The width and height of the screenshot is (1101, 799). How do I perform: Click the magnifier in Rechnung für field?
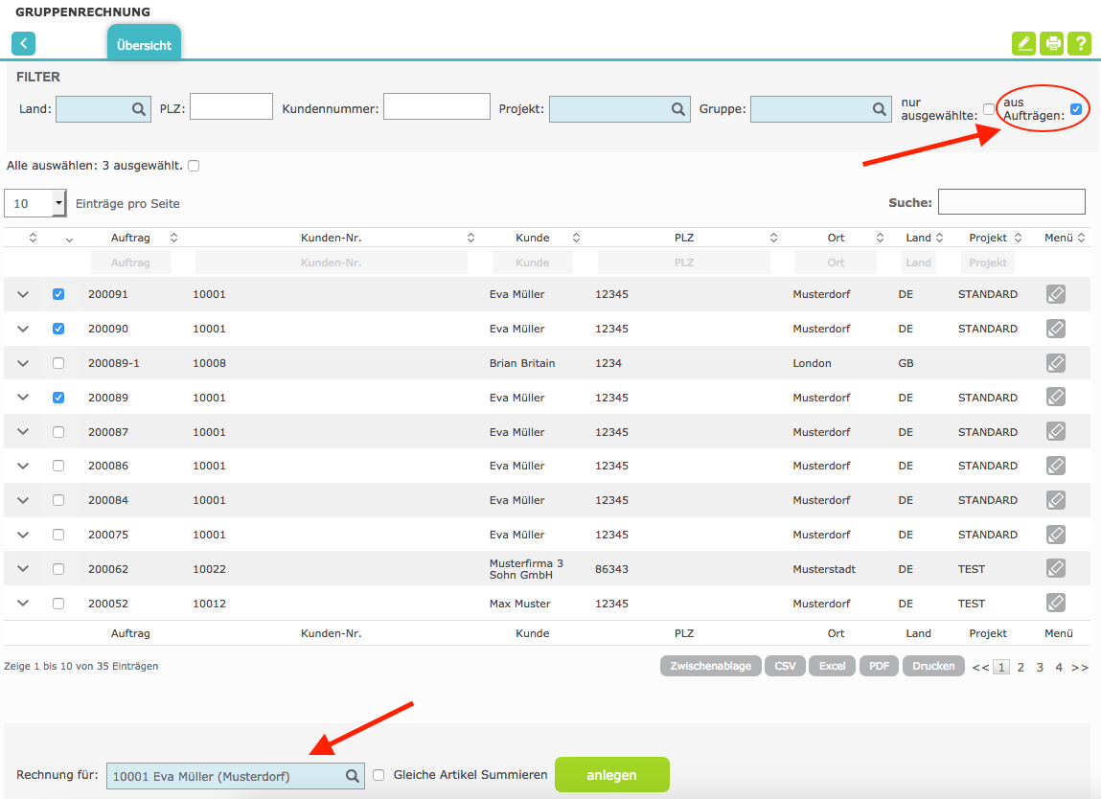coord(353,776)
